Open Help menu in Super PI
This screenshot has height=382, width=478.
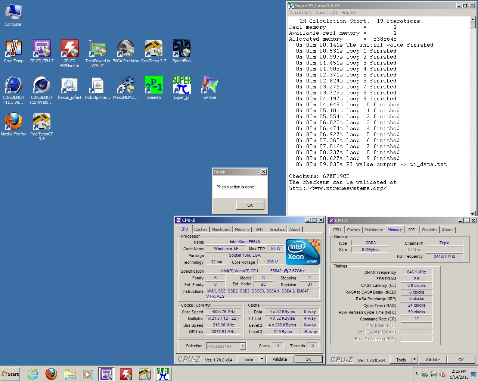coord(348,13)
